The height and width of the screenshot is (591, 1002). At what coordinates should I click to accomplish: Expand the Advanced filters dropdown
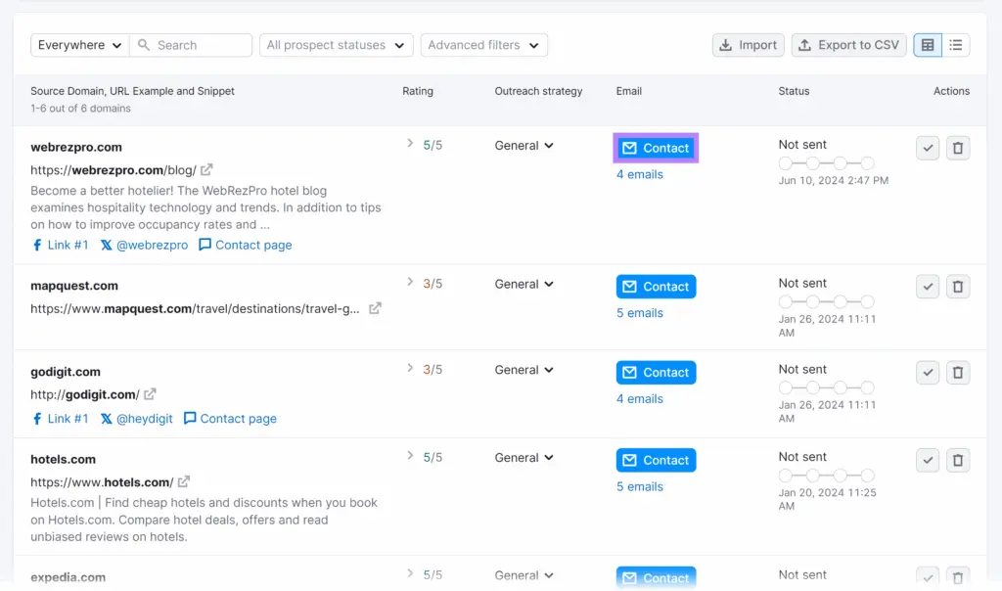(x=483, y=45)
